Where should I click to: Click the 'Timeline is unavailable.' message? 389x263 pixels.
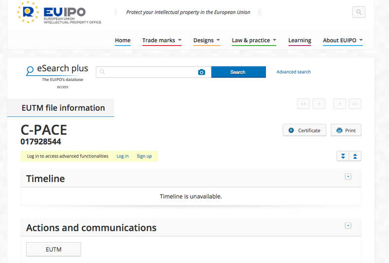(x=191, y=197)
